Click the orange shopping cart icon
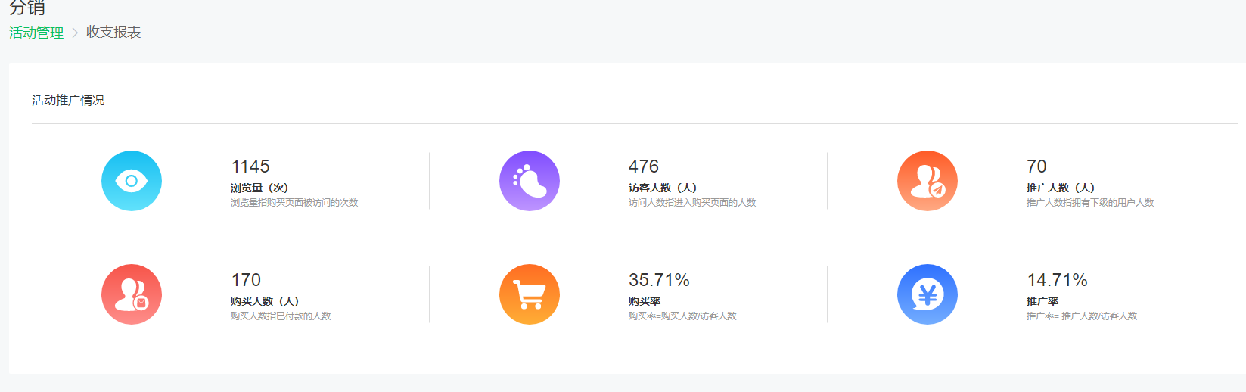This screenshot has width=1246, height=392. [x=530, y=294]
